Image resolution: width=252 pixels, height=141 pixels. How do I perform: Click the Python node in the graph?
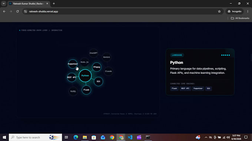click(x=85, y=76)
